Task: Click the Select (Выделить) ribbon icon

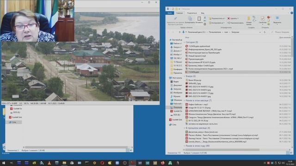Action: click(x=277, y=18)
